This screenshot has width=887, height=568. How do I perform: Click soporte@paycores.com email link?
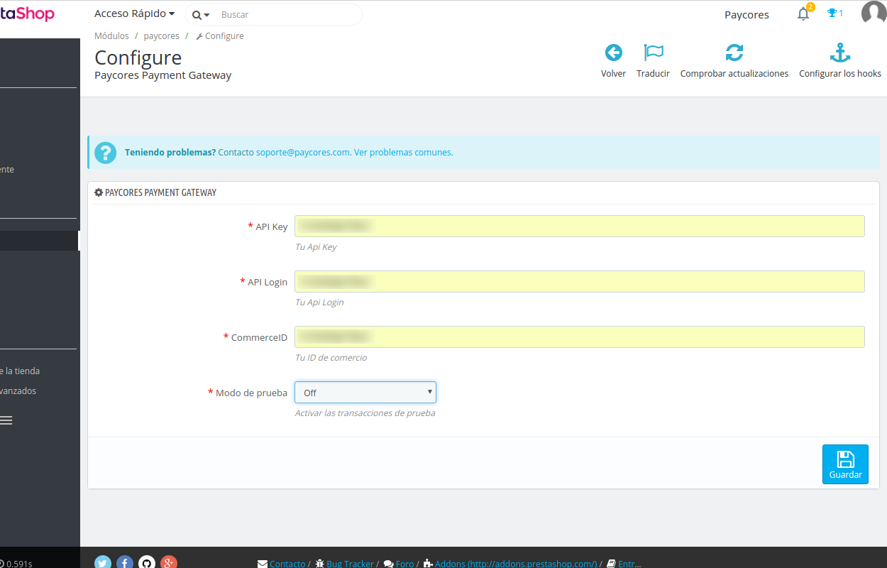point(303,152)
